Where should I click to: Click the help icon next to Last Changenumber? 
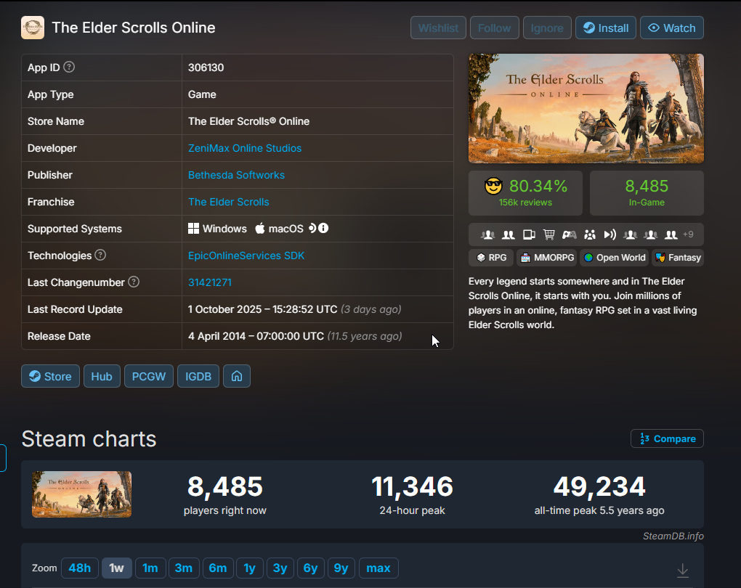click(134, 282)
